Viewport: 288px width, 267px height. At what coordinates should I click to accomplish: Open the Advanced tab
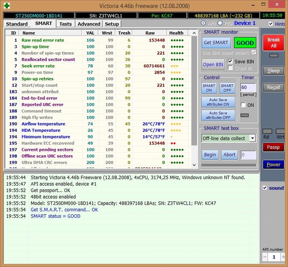(89, 24)
